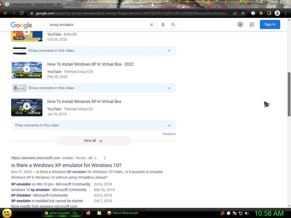291x218 pixels.
Task: Open the Chrome three-dot menu
Action: pos(285,13)
